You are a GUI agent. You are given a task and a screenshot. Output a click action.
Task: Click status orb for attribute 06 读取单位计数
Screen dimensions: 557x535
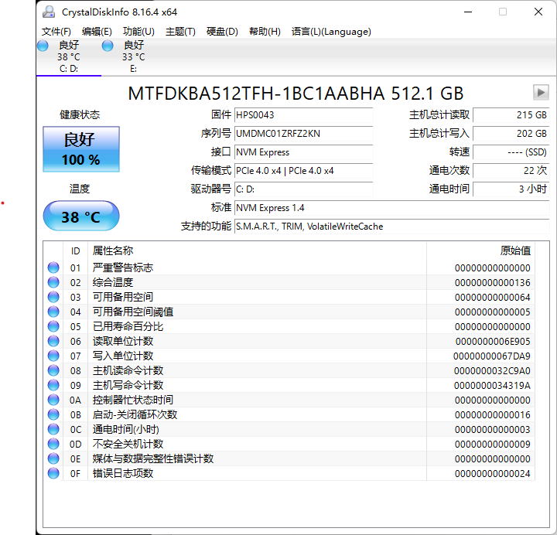click(x=53, y=341)
